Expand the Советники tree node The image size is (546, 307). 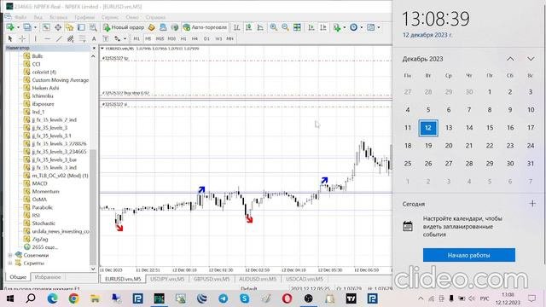click(x=9, y=255)
